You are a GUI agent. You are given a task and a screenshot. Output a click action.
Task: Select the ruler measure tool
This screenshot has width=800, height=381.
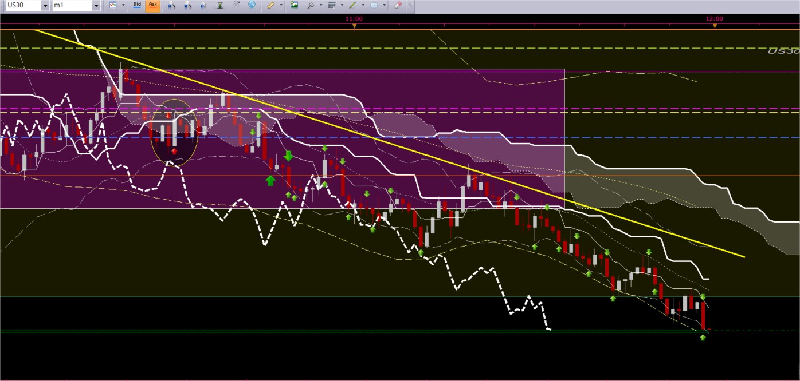pyautogui.click(x=271, y=5)
